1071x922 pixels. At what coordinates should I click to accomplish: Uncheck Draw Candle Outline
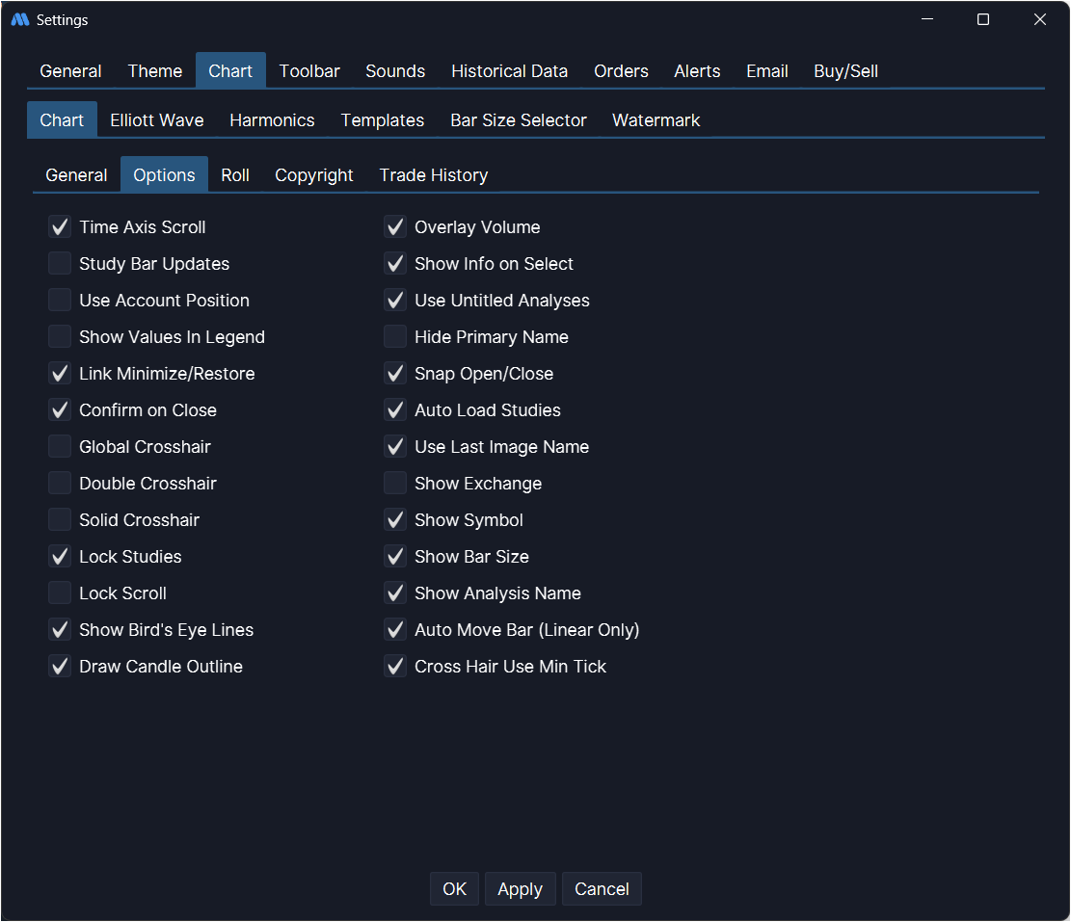click(60, 667)
